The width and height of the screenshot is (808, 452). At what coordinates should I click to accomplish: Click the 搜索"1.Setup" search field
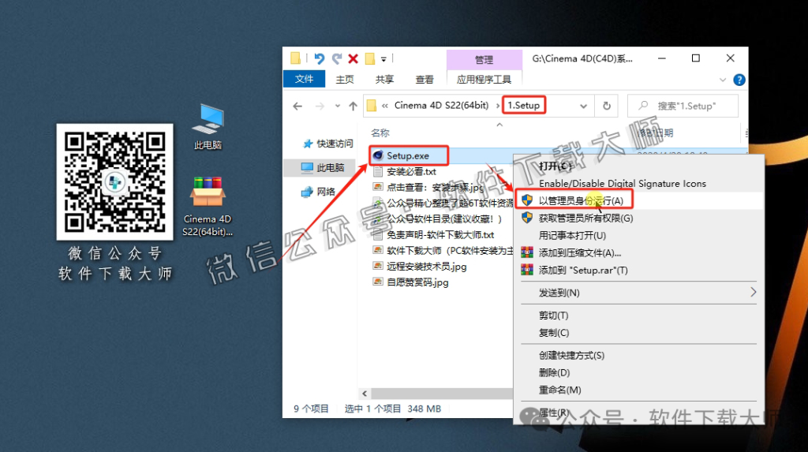pos(683,106)
